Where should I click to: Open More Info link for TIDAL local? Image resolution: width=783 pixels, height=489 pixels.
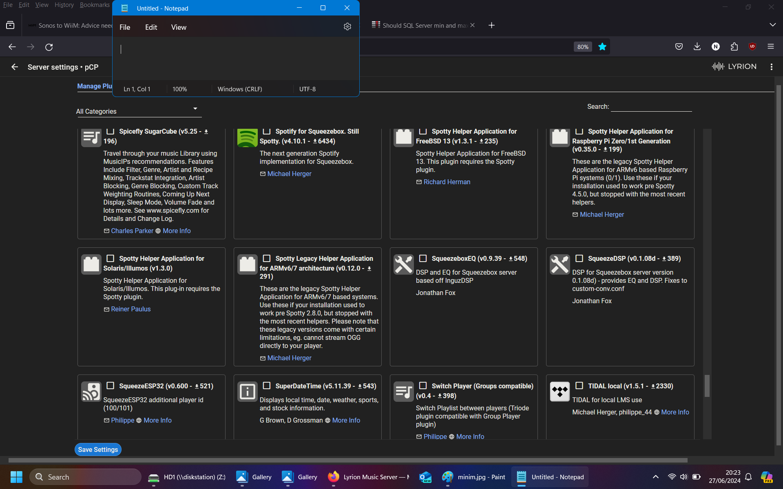(x=675, y=412)
